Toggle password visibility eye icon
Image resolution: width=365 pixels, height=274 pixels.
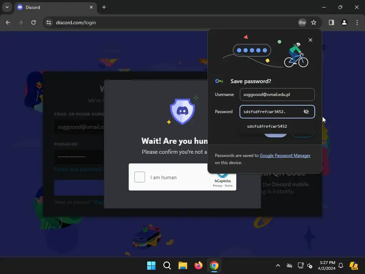coord(306,112)
